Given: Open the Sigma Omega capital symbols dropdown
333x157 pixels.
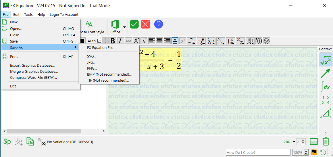Looking at the screenshot, I should tap(211, 41).
